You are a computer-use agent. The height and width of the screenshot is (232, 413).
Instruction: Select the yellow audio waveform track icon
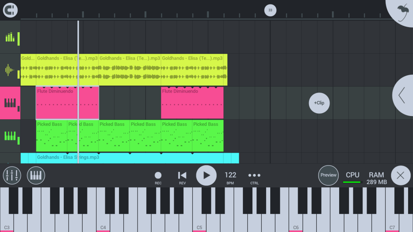pos(10,70)
